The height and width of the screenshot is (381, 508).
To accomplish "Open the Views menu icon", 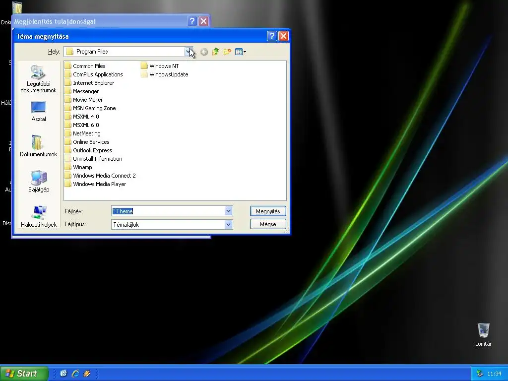I will pyautogui.click(x=241, y=52).
